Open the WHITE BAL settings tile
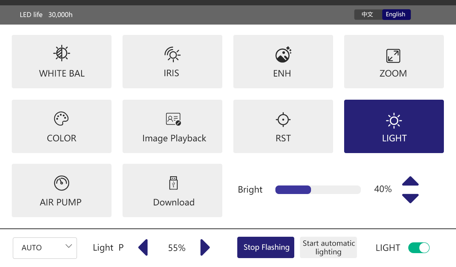The image size is (456, 267). click(62, 62)
